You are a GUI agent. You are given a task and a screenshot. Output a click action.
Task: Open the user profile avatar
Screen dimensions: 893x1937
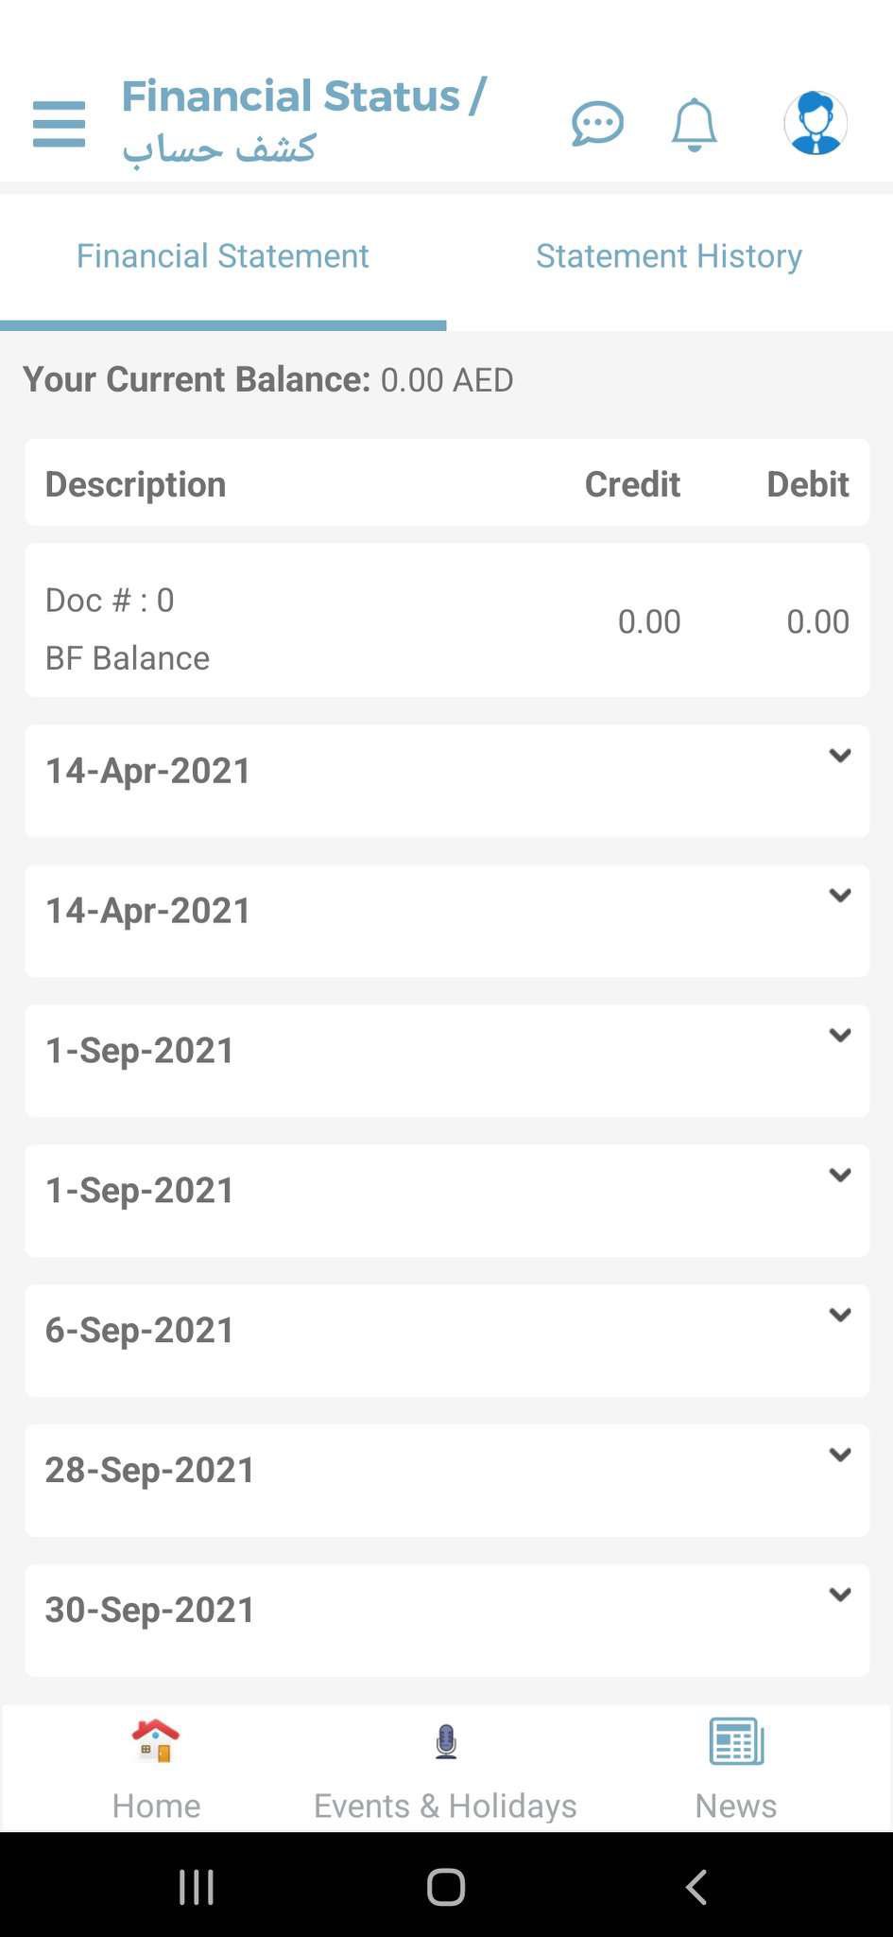815,123
